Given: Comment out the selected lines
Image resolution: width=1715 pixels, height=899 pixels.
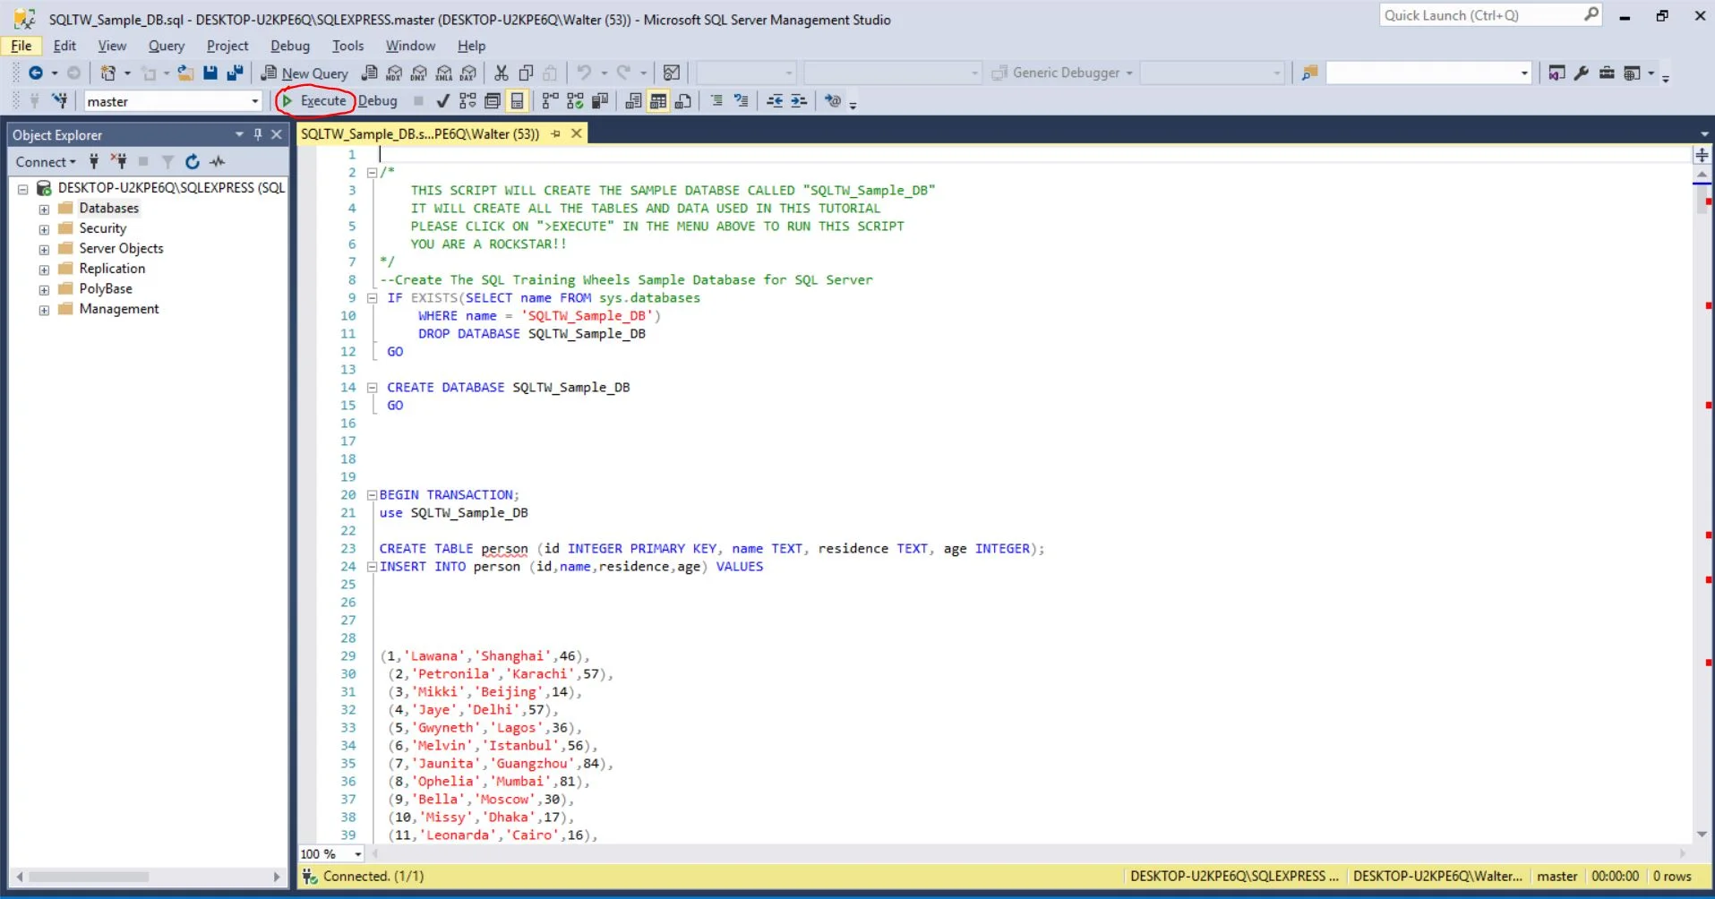Looking at the screenshot, I should [716, 100].
